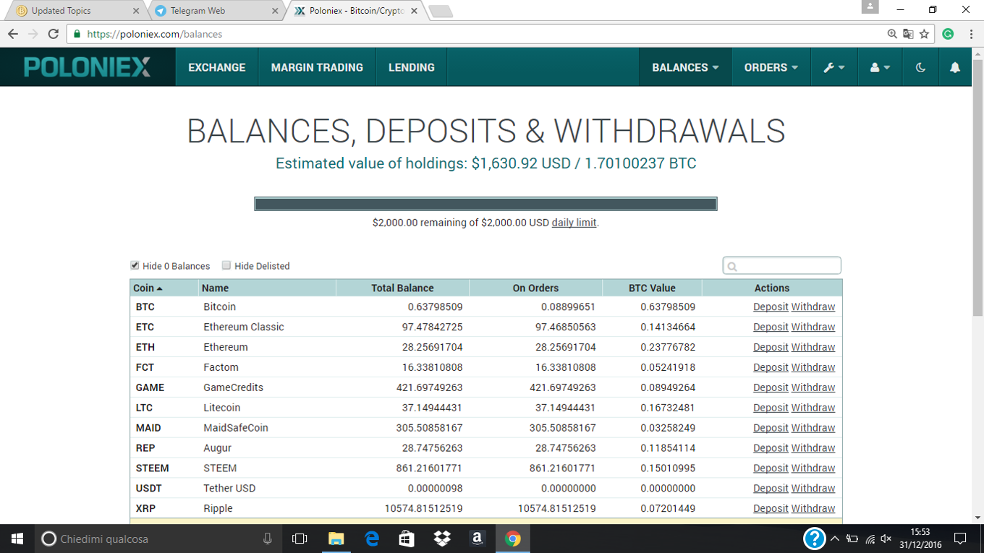
Task: Expand the BALANCES dropdown menu
Action: (685, 67)
